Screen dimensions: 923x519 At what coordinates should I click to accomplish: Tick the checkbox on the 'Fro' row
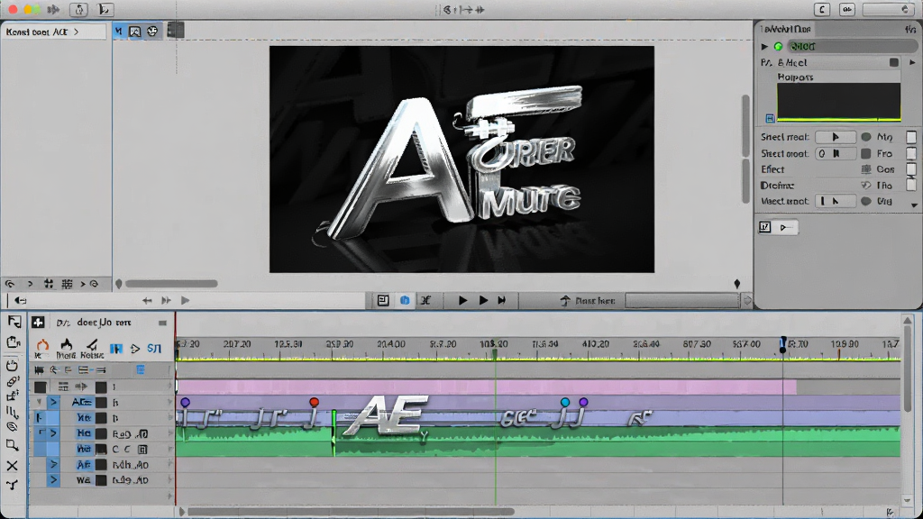(x=911, y=153)
